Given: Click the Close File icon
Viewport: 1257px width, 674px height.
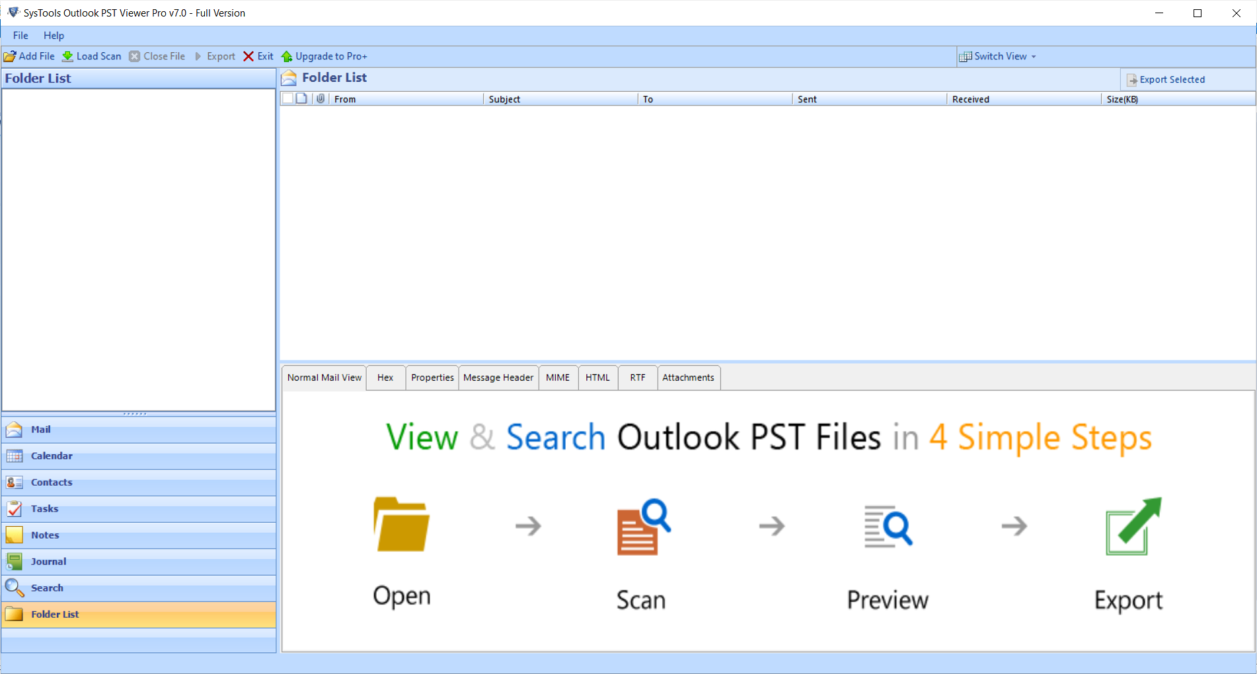Looking at the screenshot, I should pos(135,57).
